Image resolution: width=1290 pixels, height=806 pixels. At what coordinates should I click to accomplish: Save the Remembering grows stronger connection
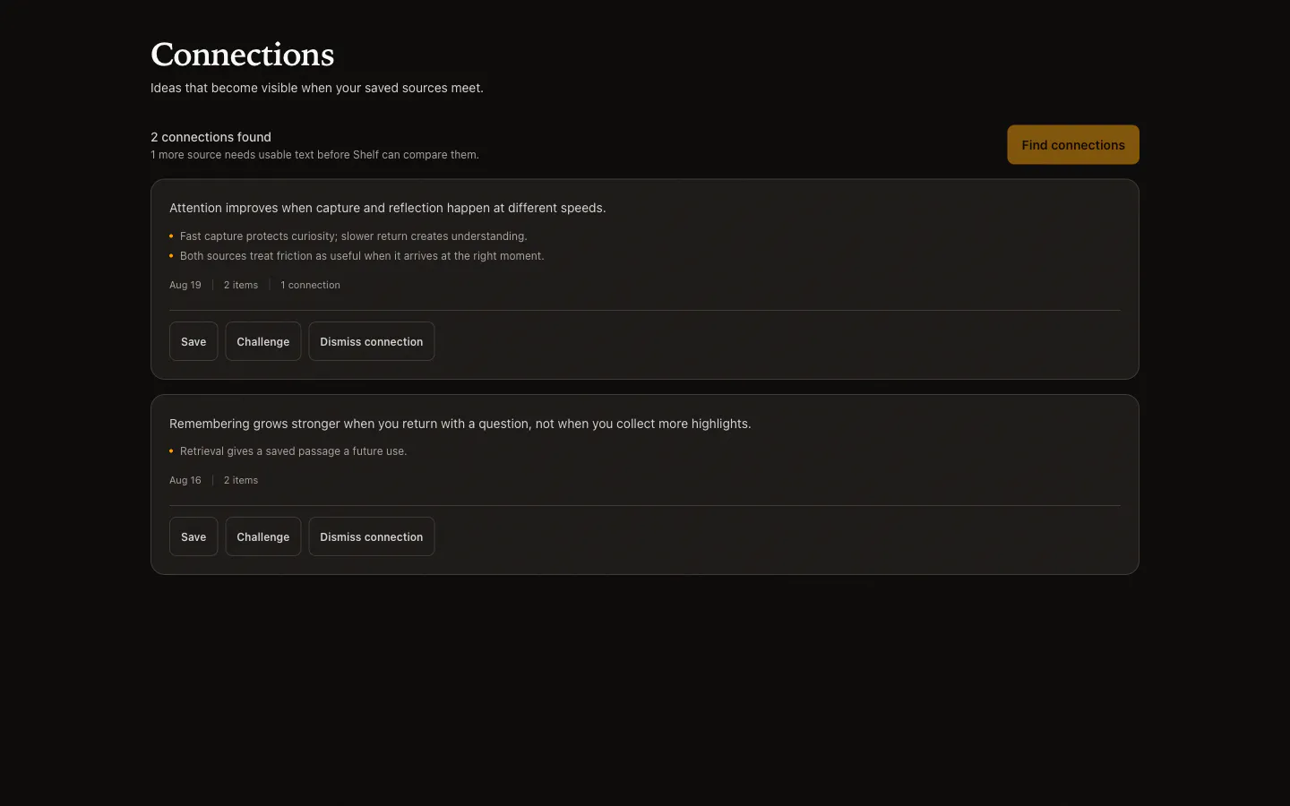pyautogui.click(x=193, y=536)
